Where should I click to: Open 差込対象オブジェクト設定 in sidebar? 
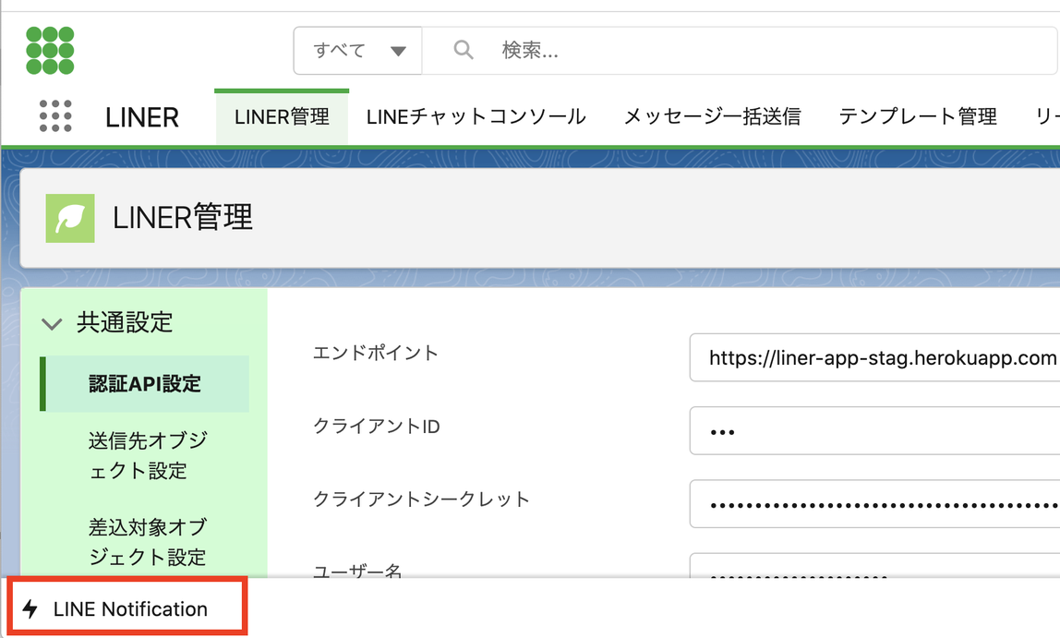148,542
